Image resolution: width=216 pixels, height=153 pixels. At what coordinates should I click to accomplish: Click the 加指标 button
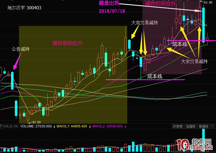191,126
